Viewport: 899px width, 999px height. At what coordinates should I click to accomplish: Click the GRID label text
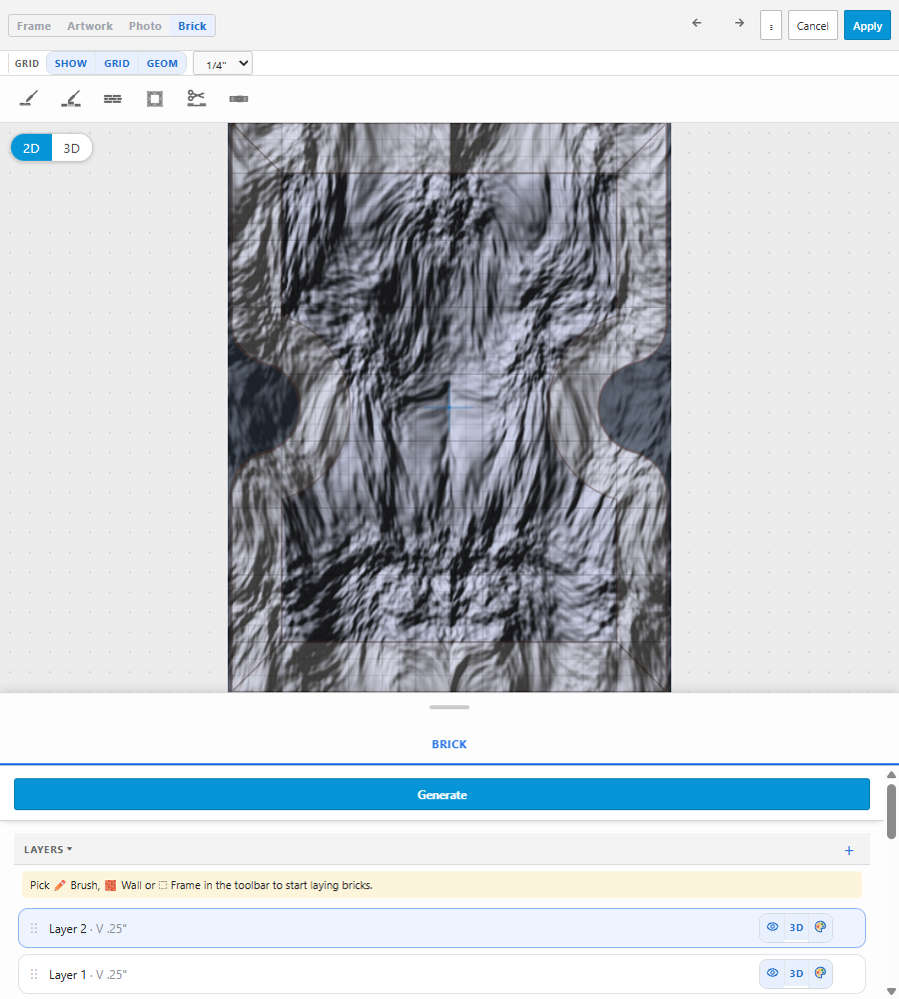pos(27,63)
